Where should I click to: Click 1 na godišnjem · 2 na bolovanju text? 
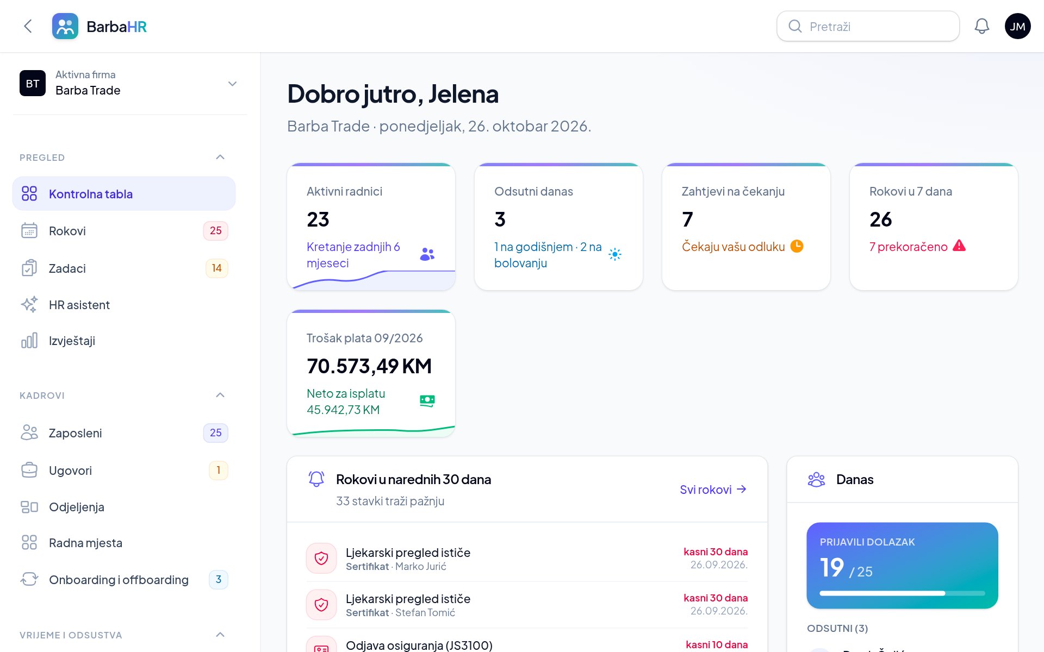(548, 255)
